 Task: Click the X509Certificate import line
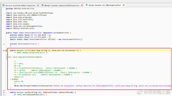coord(26,15)
